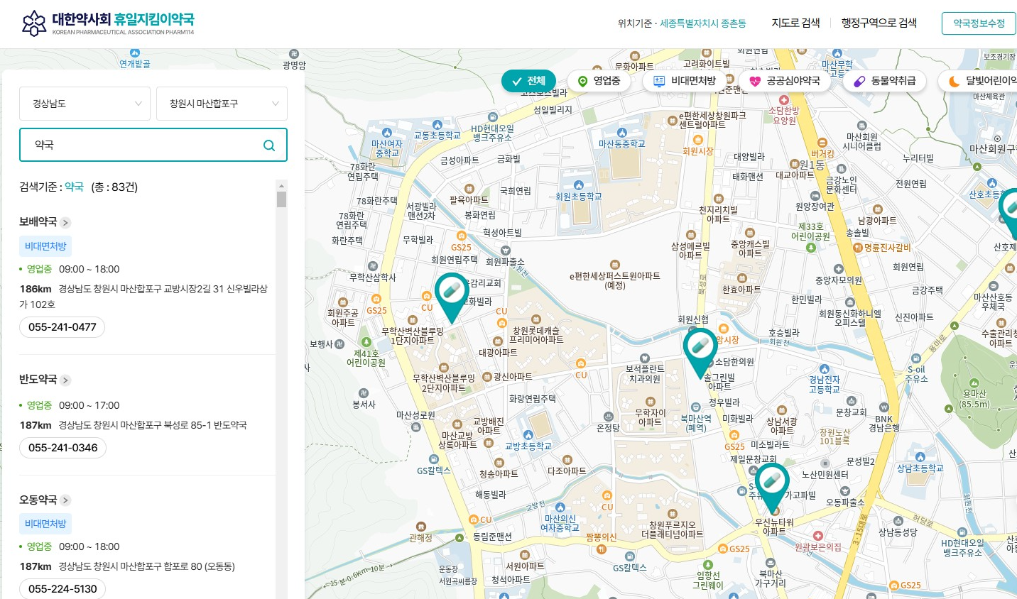The image size is (1017, 599).
Task: Click the 회원파출소 police marker
Action: tap(506, 251)
